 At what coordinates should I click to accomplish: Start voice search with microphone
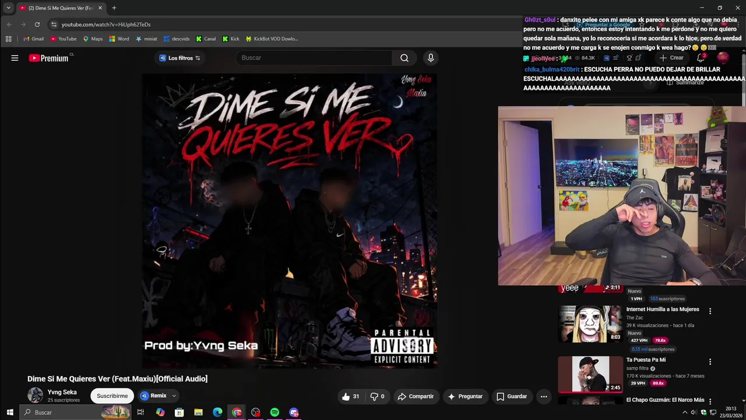431,58
